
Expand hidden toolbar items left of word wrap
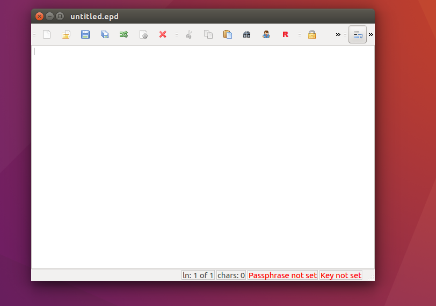point(338,34)
